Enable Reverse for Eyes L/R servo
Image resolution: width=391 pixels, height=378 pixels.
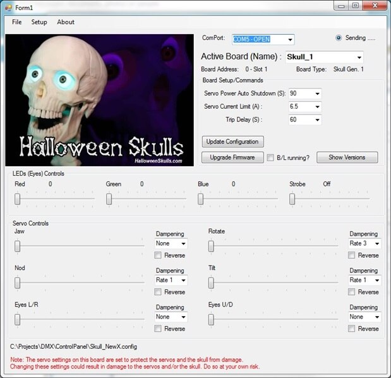click(x=157, y=329)
